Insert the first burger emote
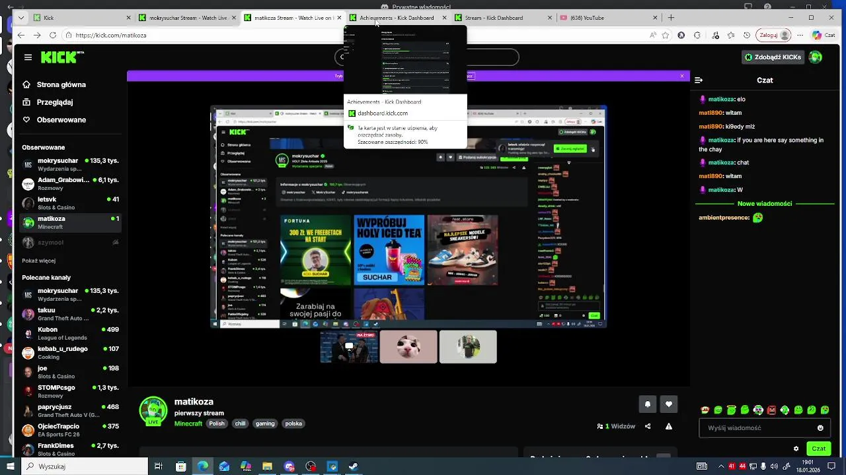 [705, 410]
